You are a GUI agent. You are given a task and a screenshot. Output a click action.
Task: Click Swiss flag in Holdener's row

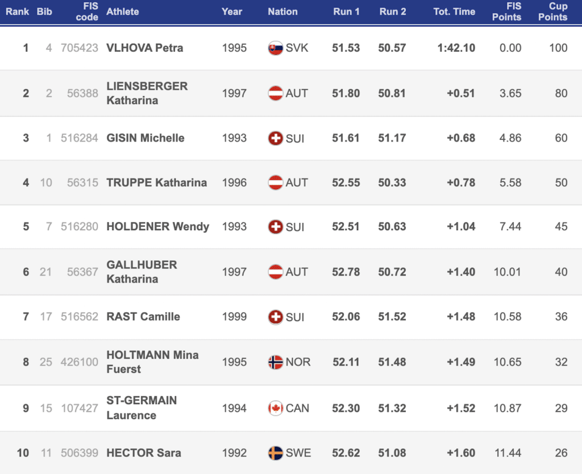(x=275, y=227)
